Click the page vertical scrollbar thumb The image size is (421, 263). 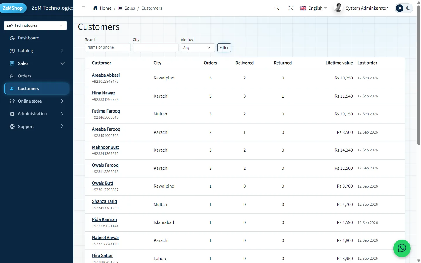(x=419, y=75)
